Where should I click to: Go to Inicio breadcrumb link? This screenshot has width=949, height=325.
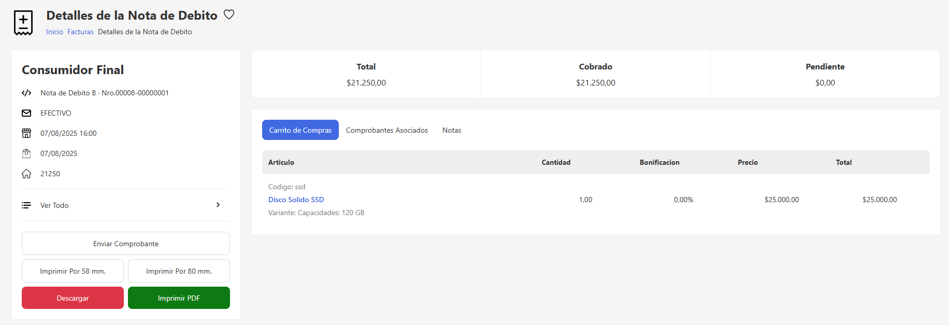(x=54, y=32)
